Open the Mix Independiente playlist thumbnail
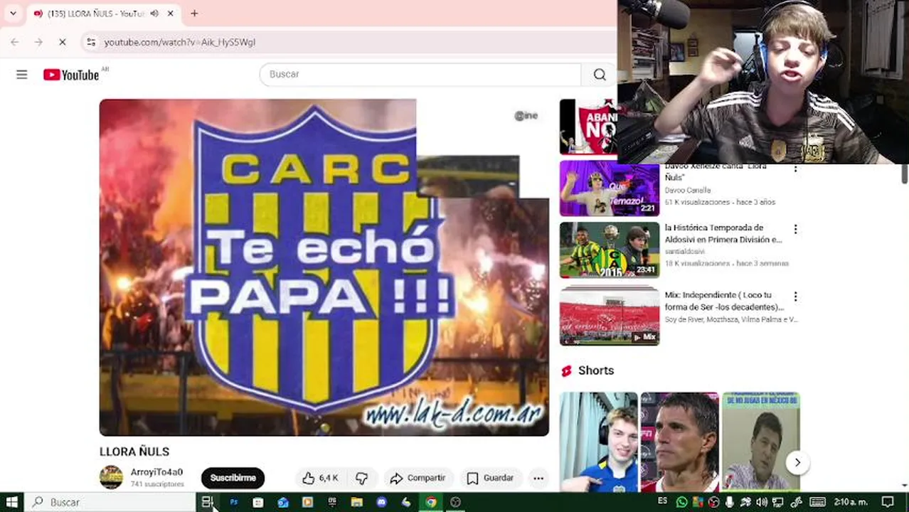This screenshot has width=909, height=512. click(x=610, y=316)
